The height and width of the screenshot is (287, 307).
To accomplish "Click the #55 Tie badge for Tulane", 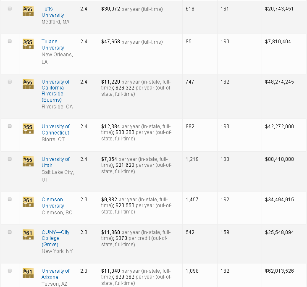I will [28, 44].
